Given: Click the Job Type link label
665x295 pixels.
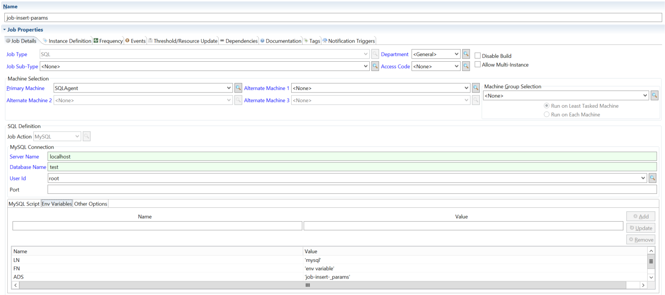Looking at the screenshot, I should pyautogui.click(x=16, y=54).
